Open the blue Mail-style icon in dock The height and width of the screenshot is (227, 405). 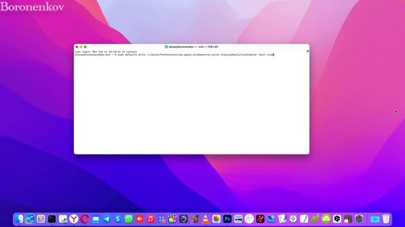pos(96,219)
